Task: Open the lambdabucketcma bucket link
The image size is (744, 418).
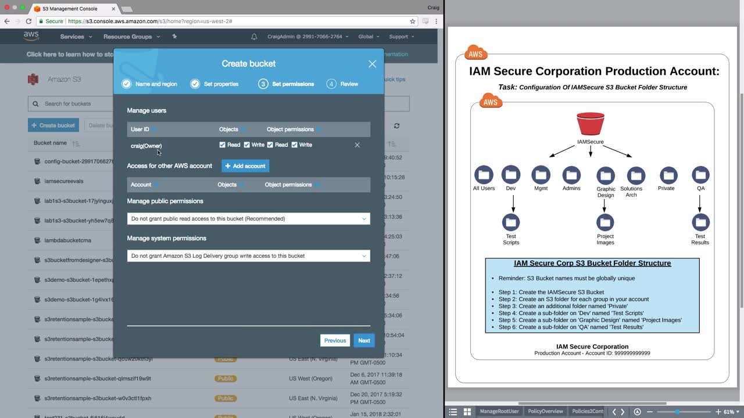Action: (x=68, y=240)
